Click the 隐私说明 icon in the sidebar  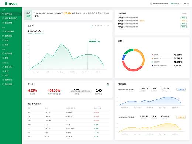pyautogui.click(x=3, y=85)
